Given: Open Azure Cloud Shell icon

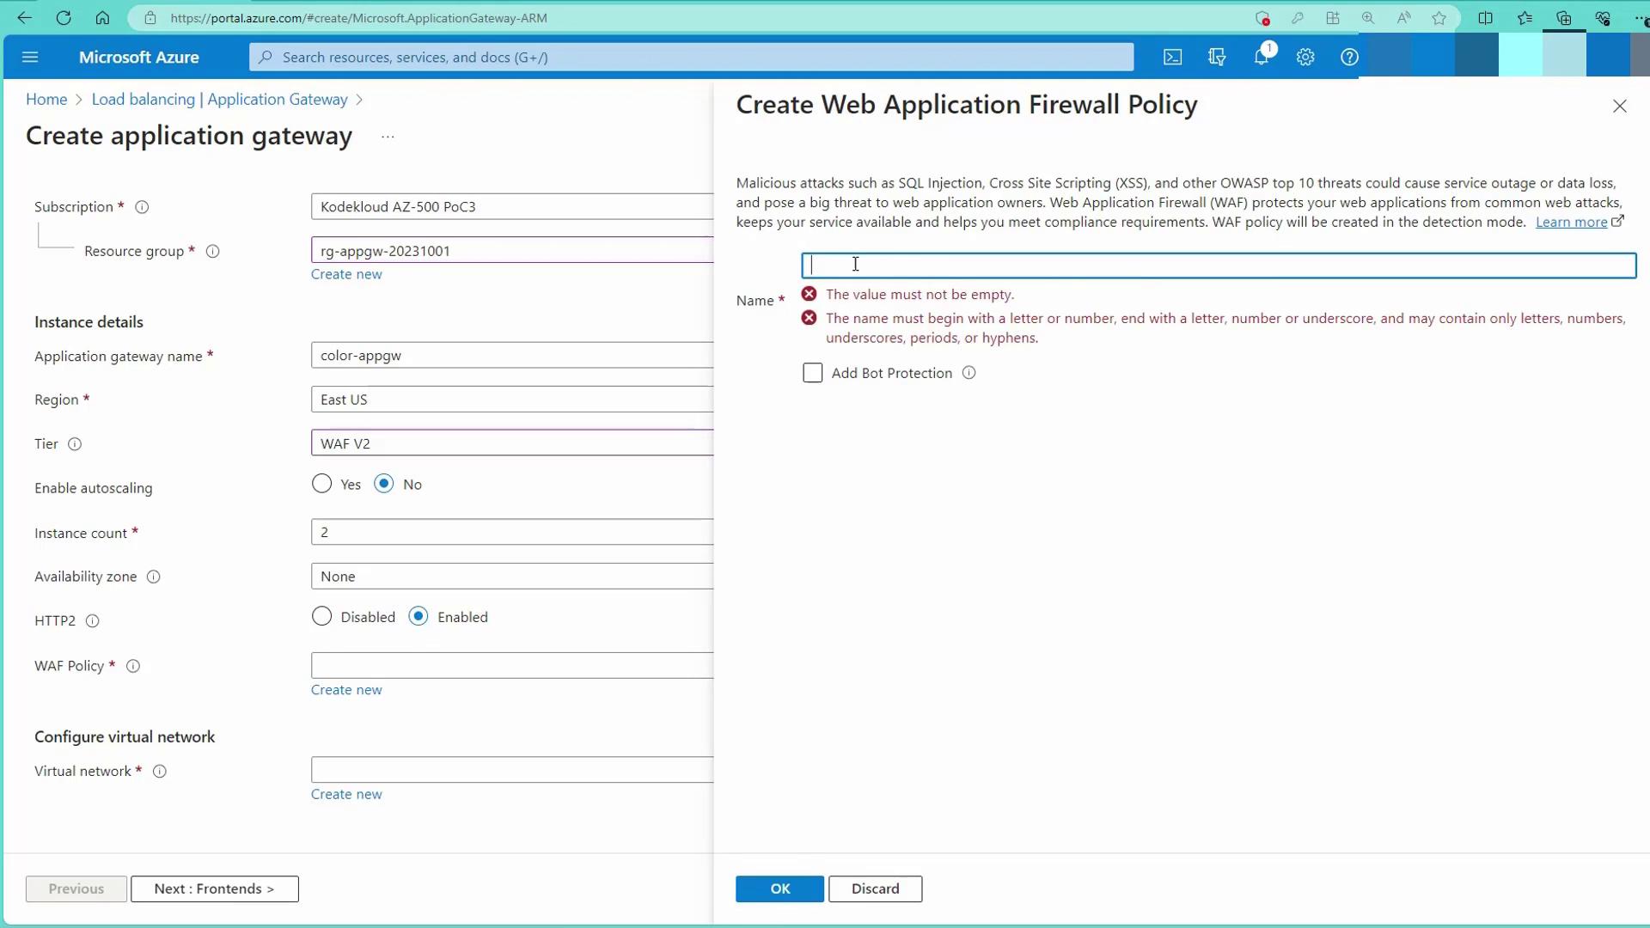Looking at the screenshot, I should pos(1172,57).
